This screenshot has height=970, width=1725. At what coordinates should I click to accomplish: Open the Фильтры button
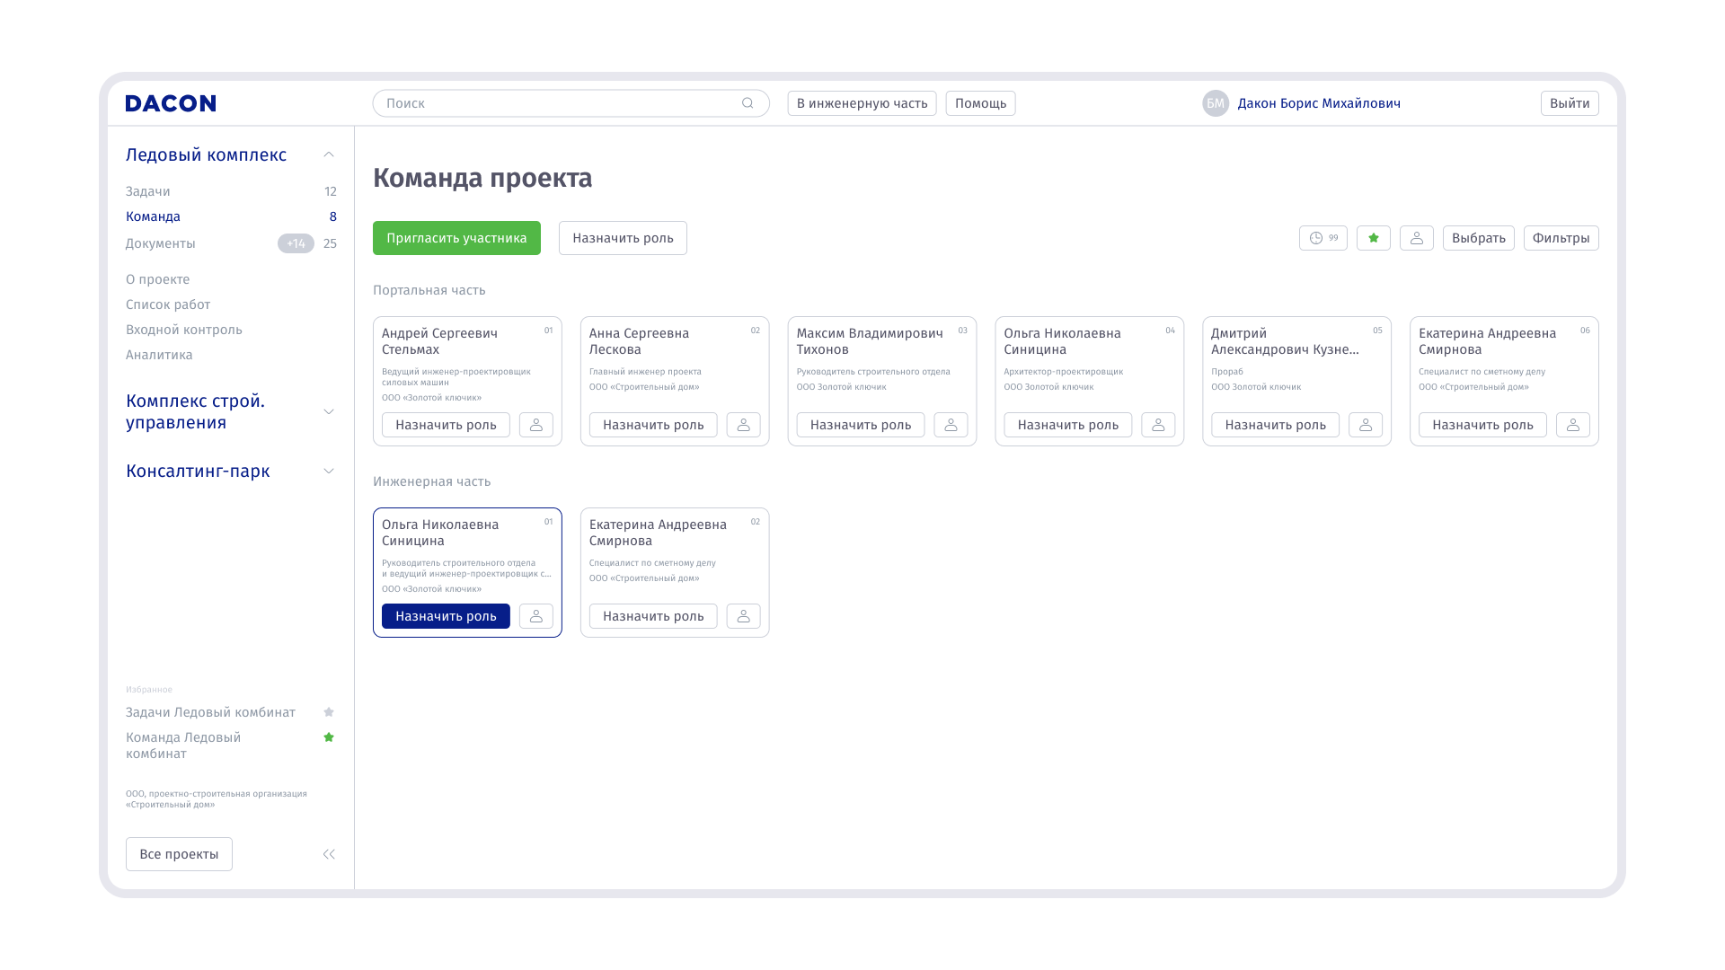(x=1561, y=238)
